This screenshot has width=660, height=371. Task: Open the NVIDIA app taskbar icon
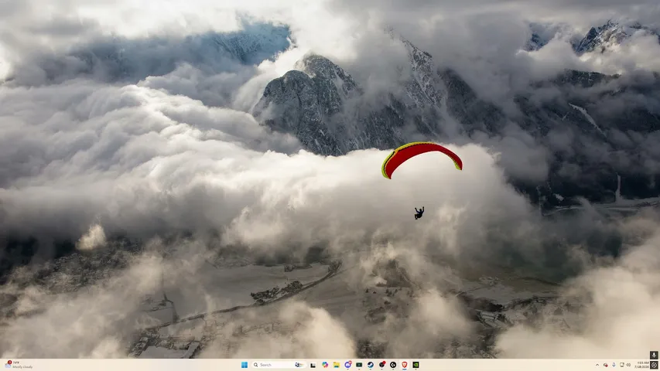415,365
